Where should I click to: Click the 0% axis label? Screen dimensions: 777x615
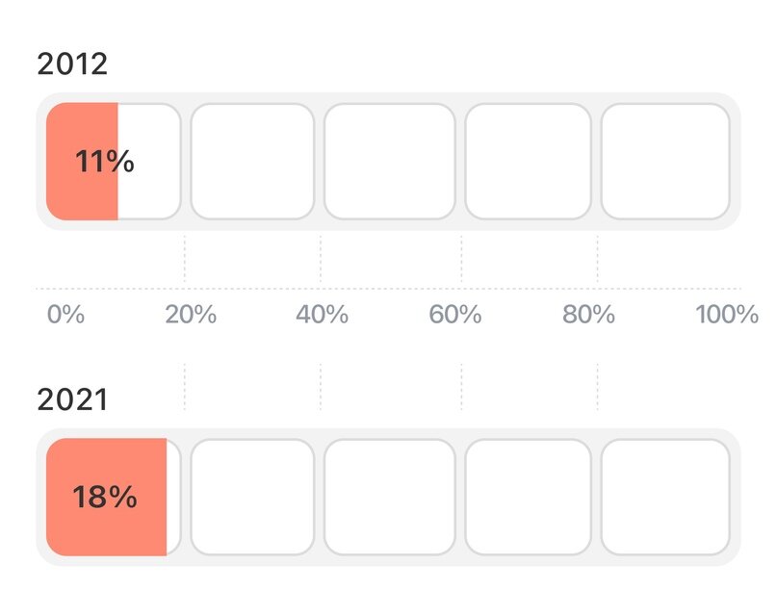[x=65, y=315]
